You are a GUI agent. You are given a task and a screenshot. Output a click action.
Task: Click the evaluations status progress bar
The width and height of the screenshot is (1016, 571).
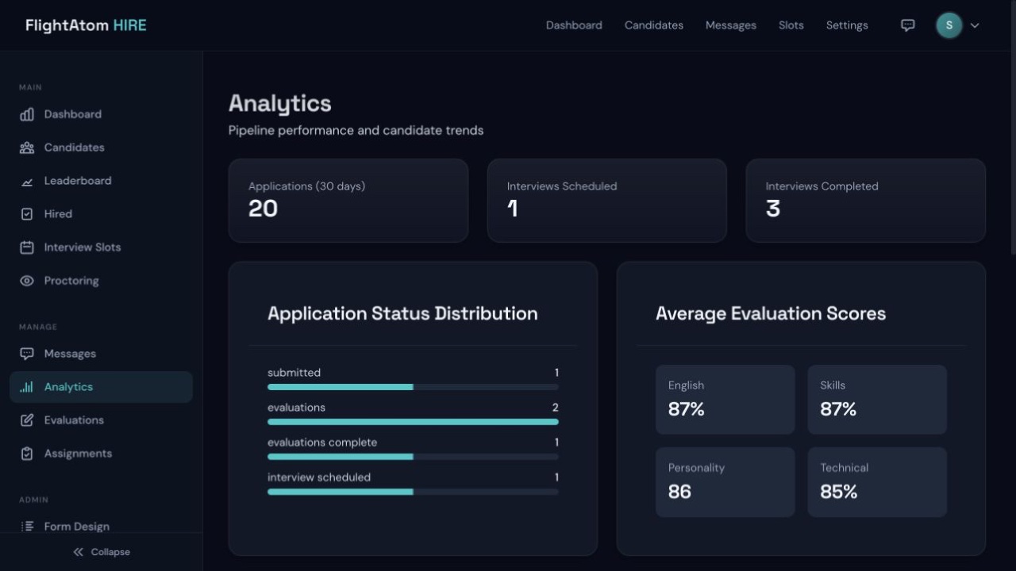(x=413, y=422)
